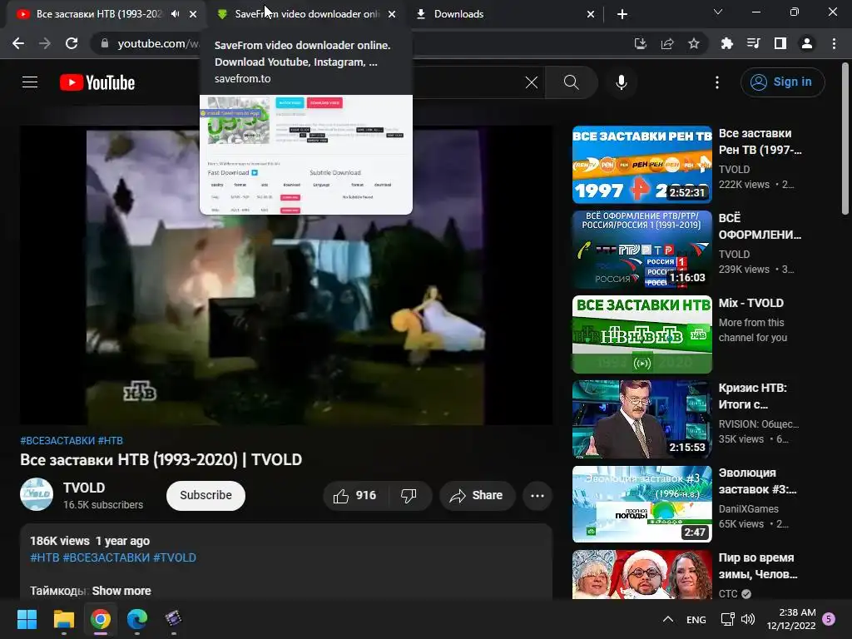Open a new browser tab
Viewport: 852px width, 639px height.
point(622,14)
